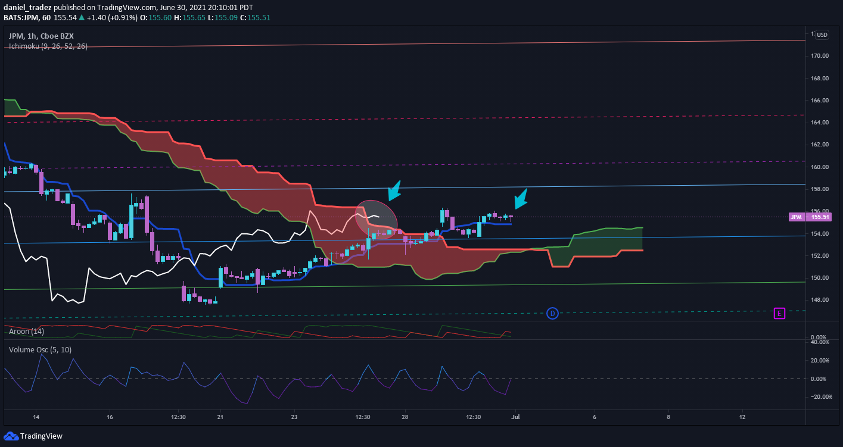Click the 12 date label on time axis
843x447 pixels.
tap(742, 417)
